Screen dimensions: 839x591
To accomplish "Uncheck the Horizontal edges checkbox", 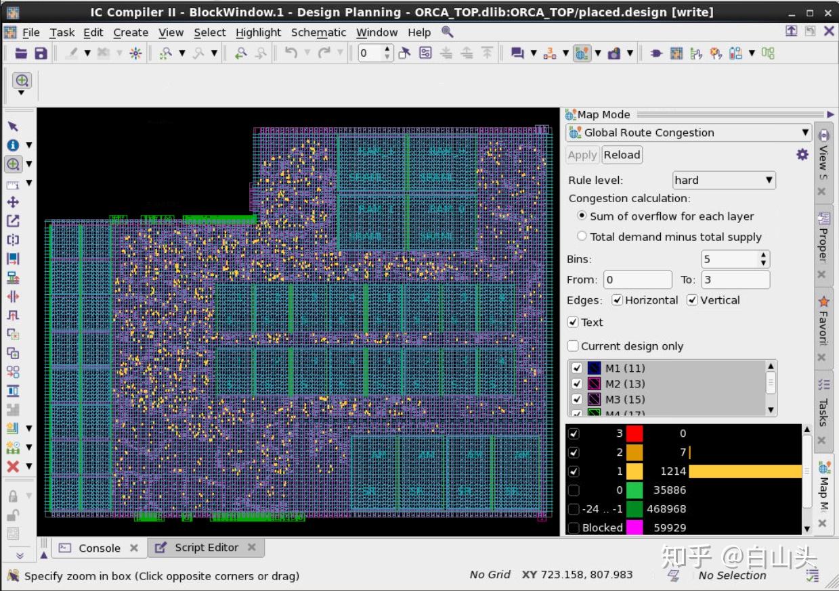I will (x=617, y=300).
